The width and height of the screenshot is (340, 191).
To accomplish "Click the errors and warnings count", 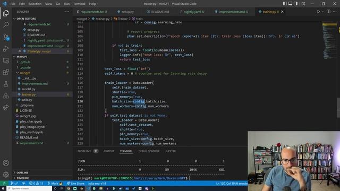I will pos(36,184).
